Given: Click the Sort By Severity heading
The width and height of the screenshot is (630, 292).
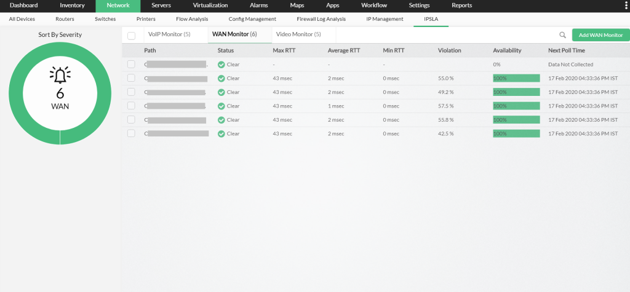Looking at the screenshot, I should tap(60, 35).
